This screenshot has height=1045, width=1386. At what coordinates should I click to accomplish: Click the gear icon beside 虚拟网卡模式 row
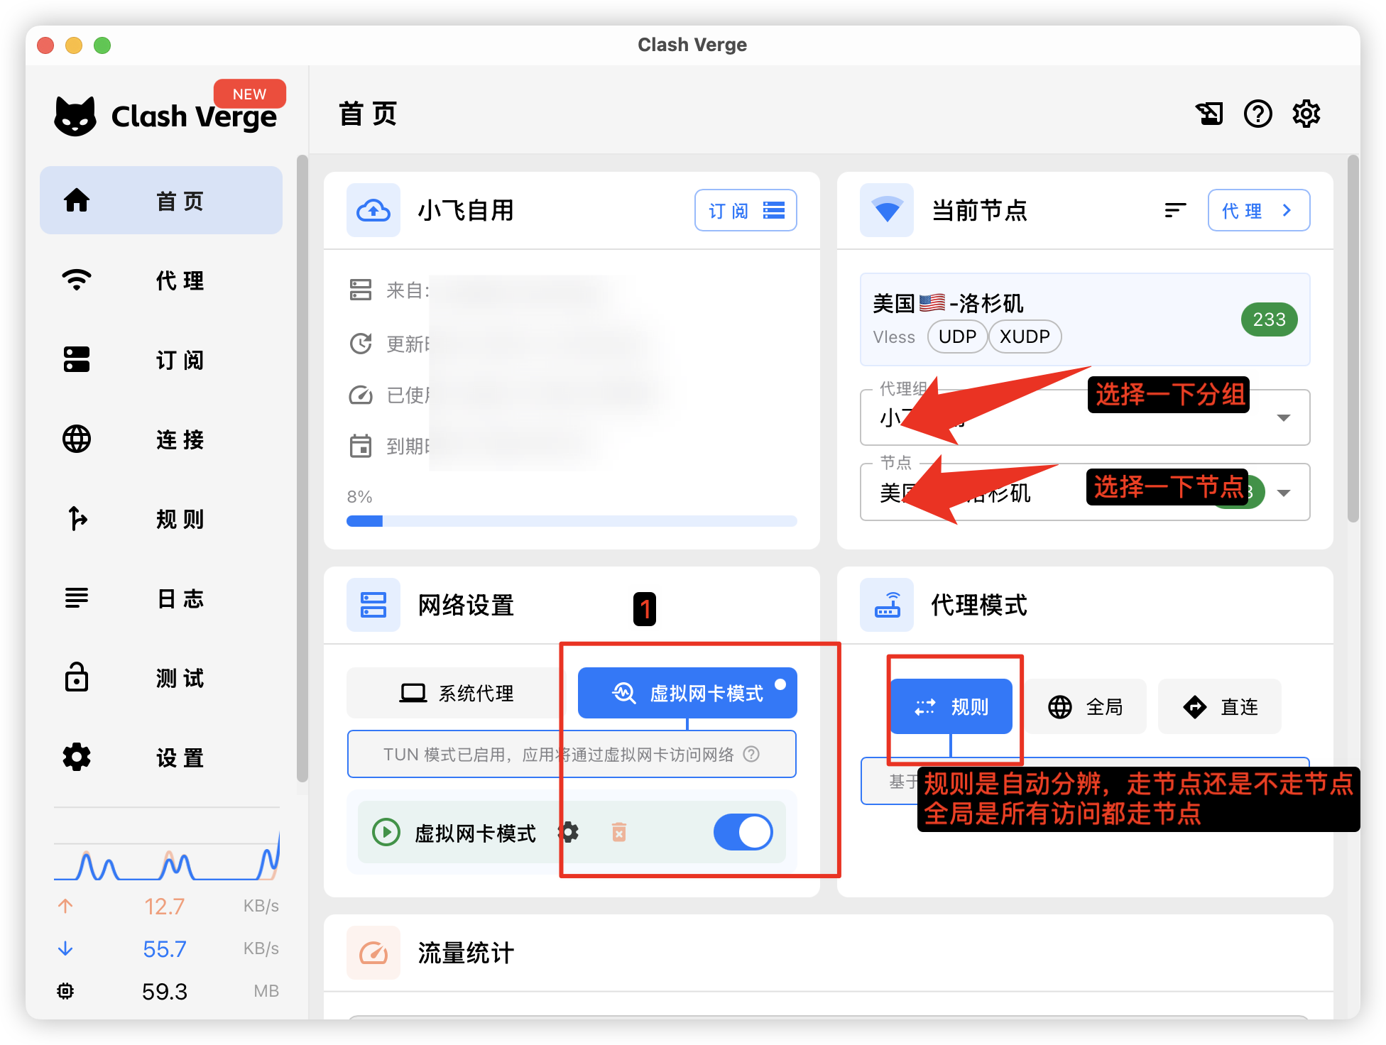coord(569,832)
